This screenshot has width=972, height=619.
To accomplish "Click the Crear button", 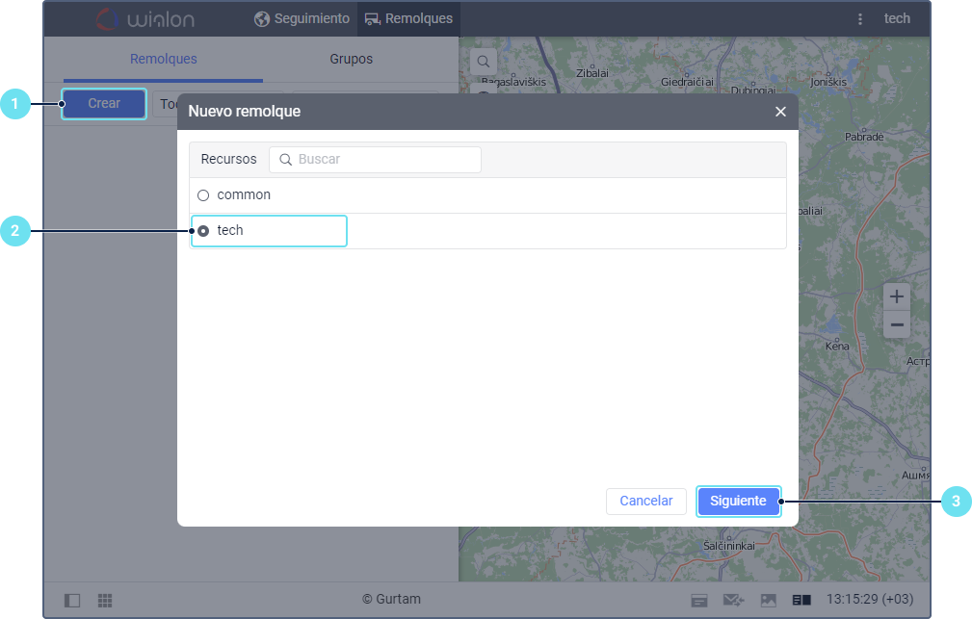I will pos(103,103).
